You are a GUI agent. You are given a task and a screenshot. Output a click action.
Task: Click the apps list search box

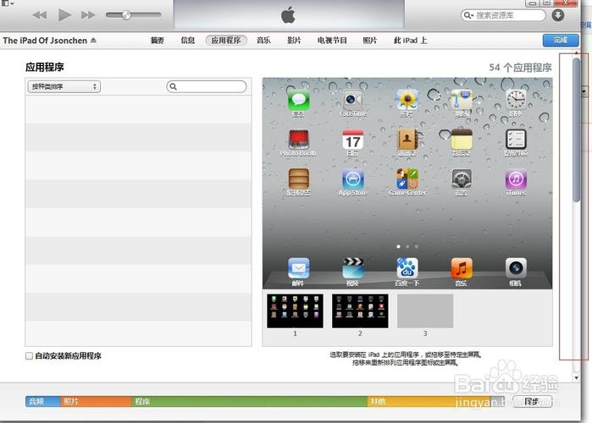tap(207, 86)
